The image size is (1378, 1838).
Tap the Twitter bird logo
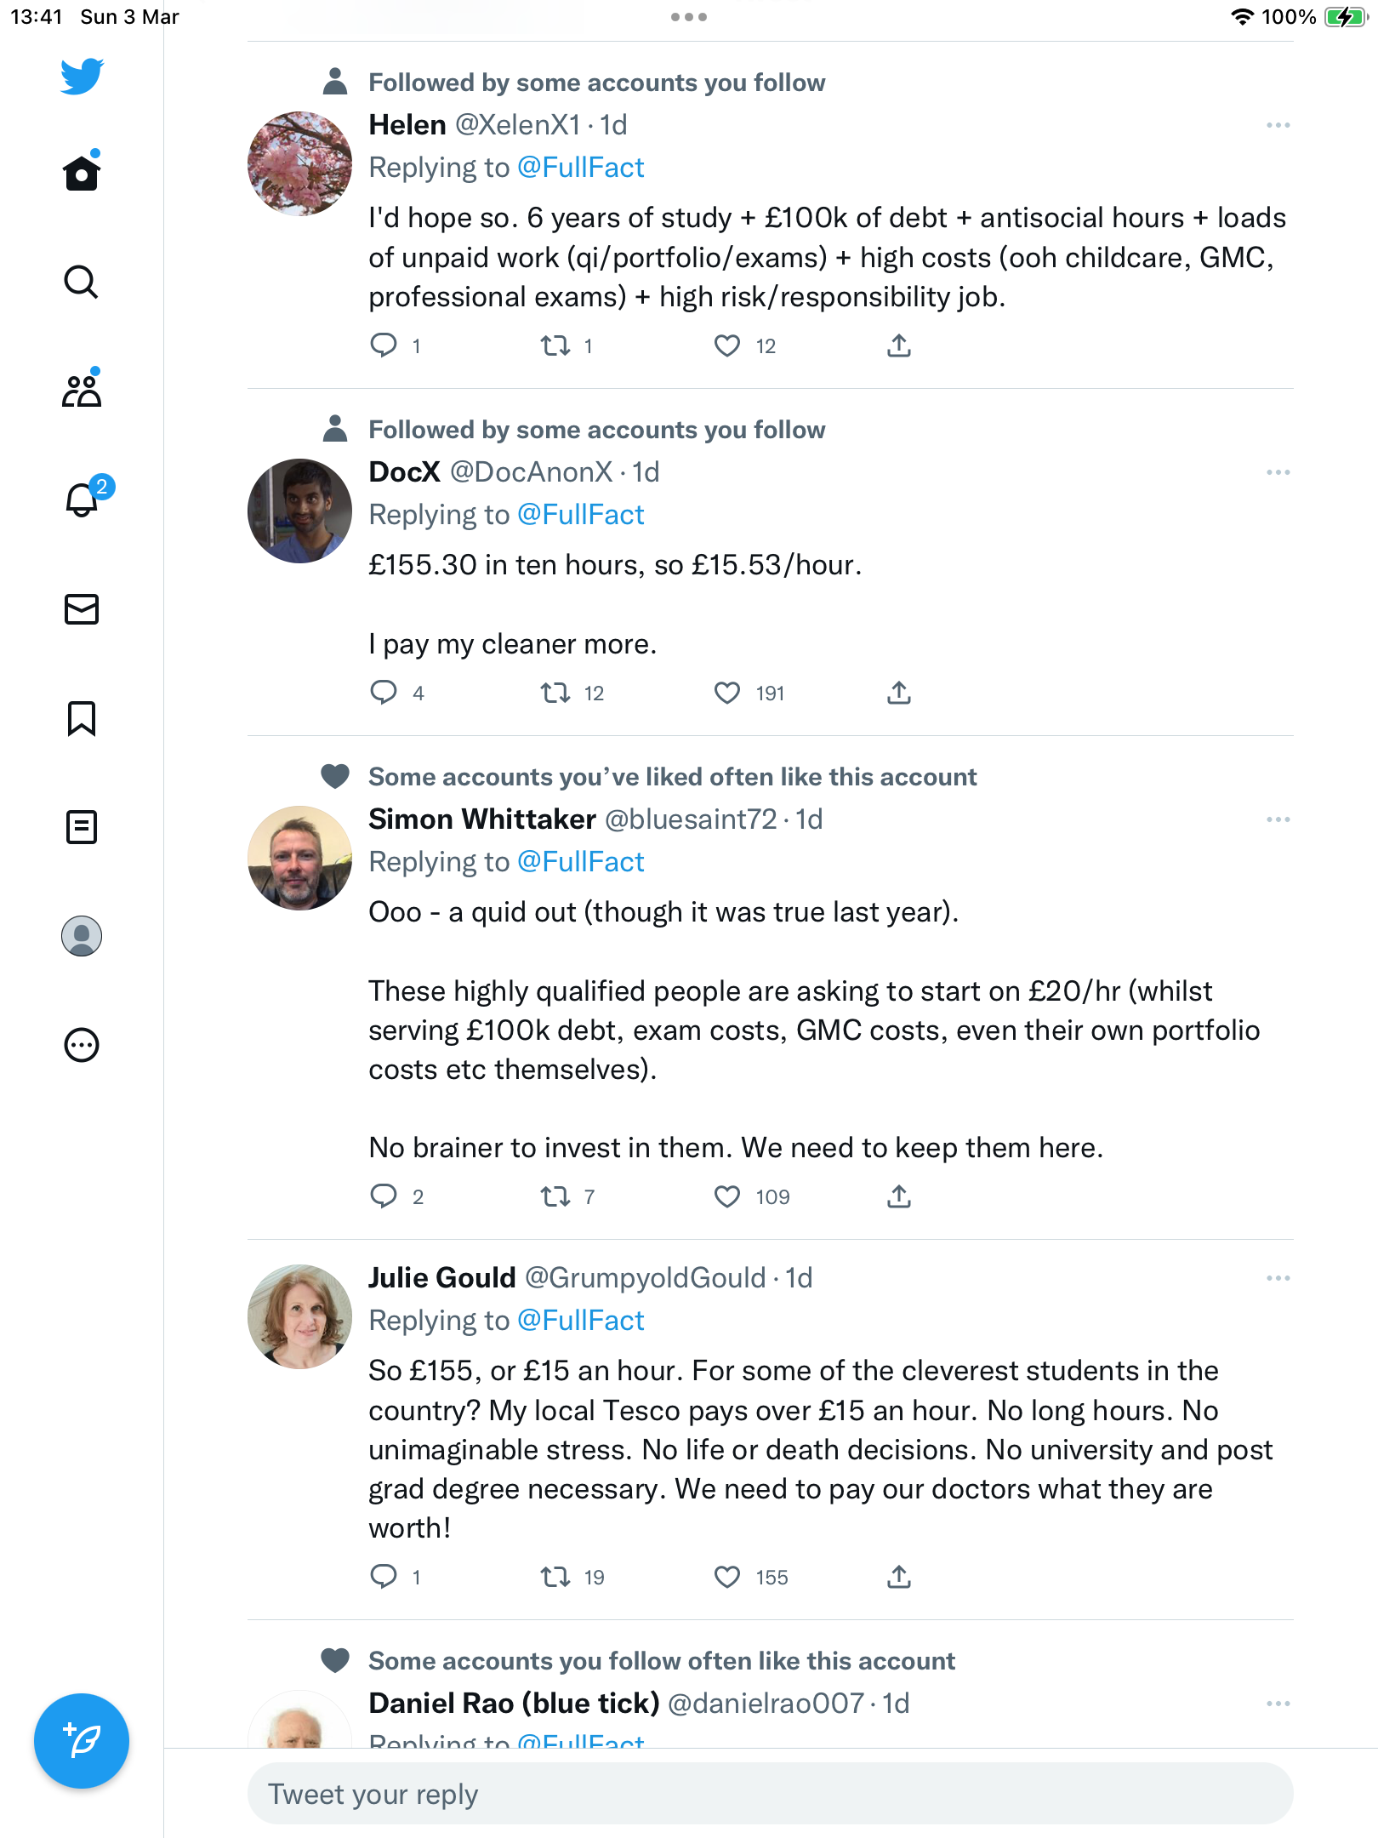(x=82, y=76)
